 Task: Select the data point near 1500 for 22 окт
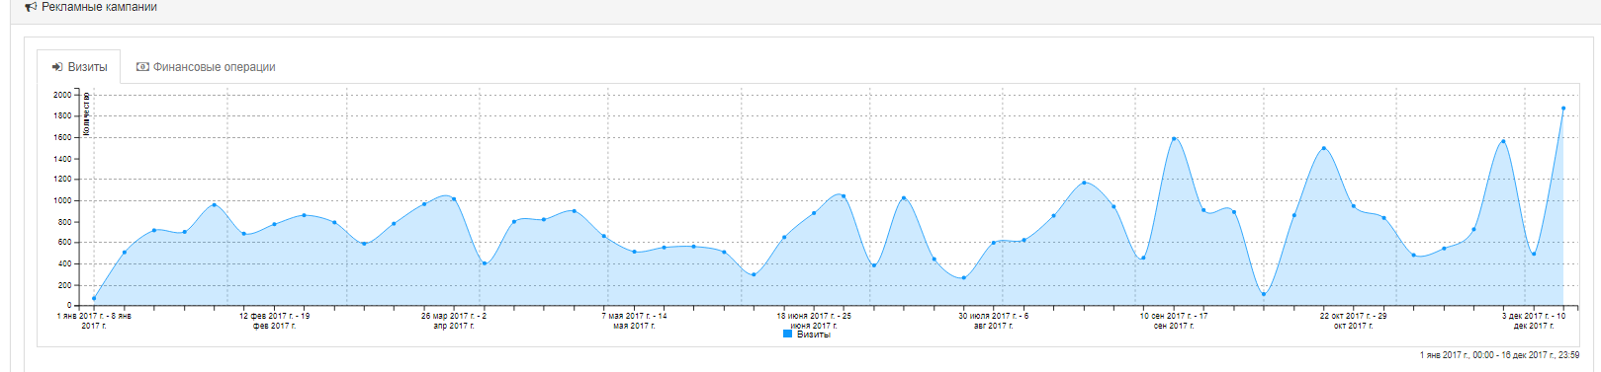1323,149
